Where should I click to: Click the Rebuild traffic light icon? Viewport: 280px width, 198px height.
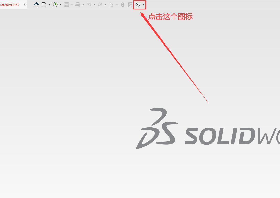[123, 5]
